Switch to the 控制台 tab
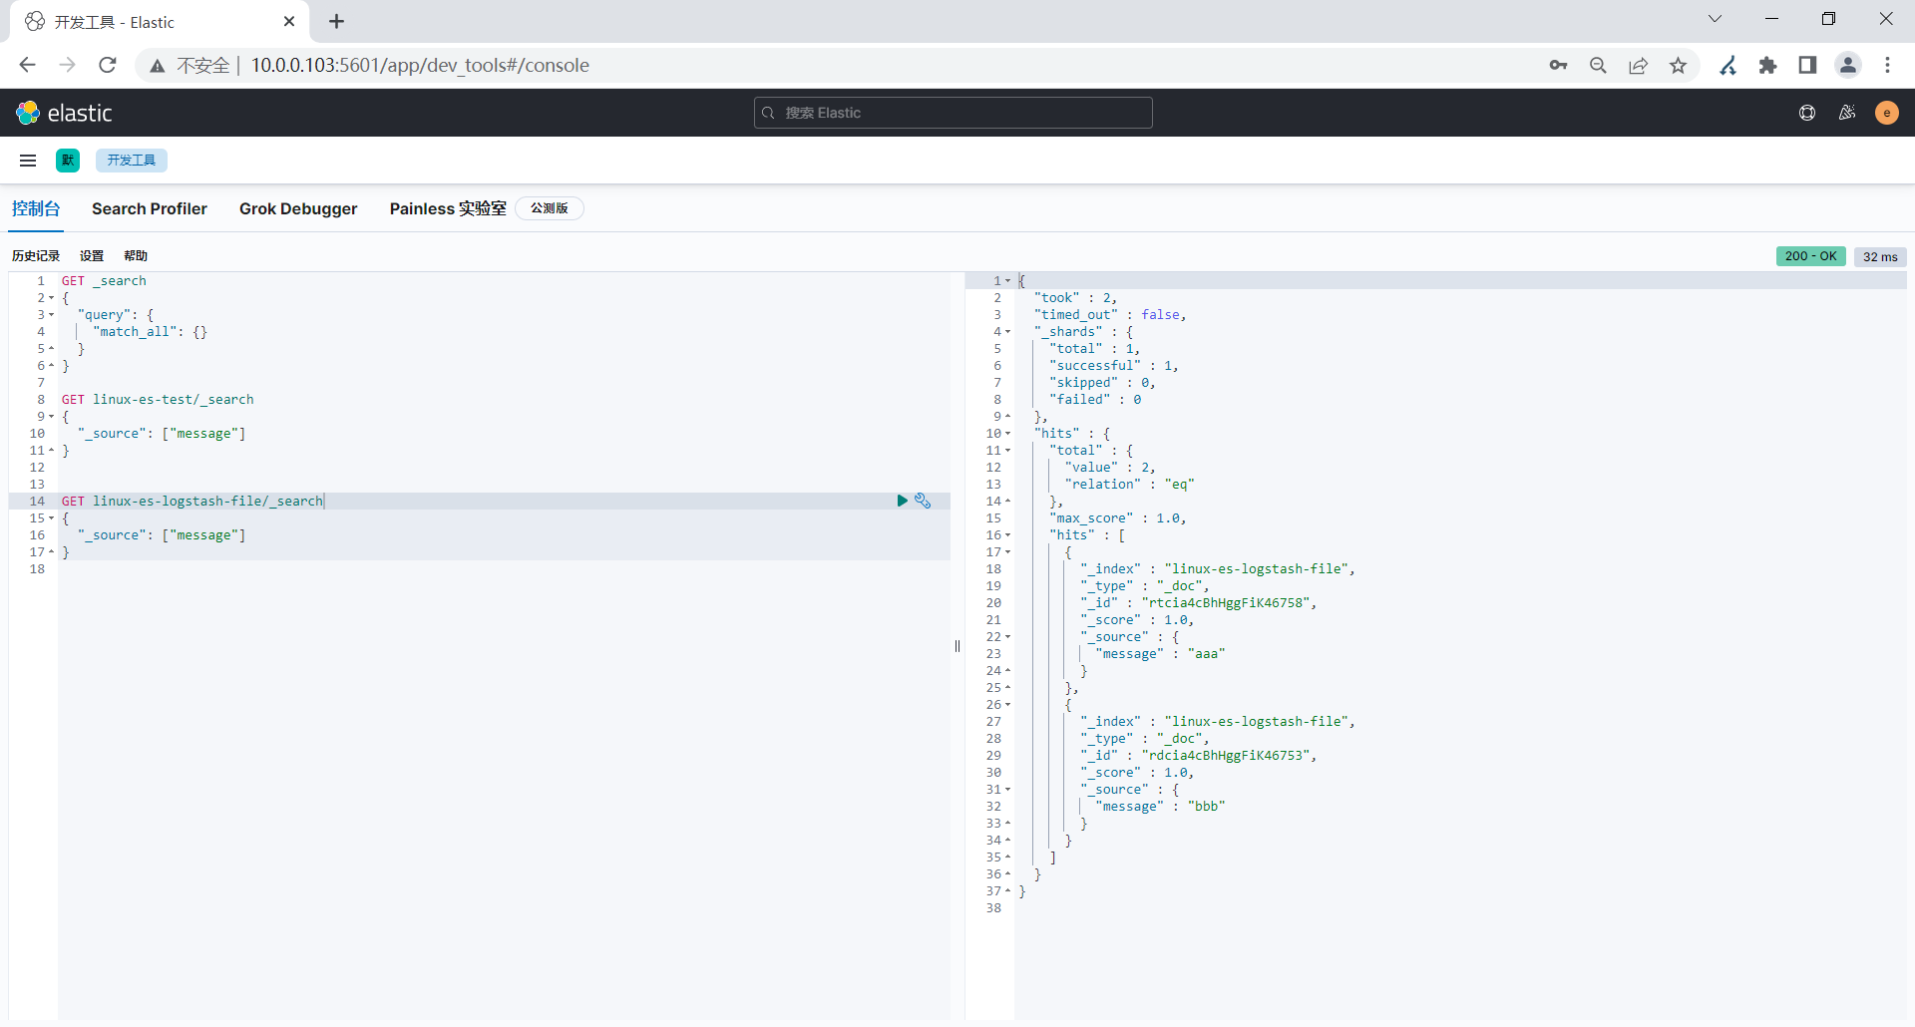The image size is (1915, 1027). click(x=36, y=208)
